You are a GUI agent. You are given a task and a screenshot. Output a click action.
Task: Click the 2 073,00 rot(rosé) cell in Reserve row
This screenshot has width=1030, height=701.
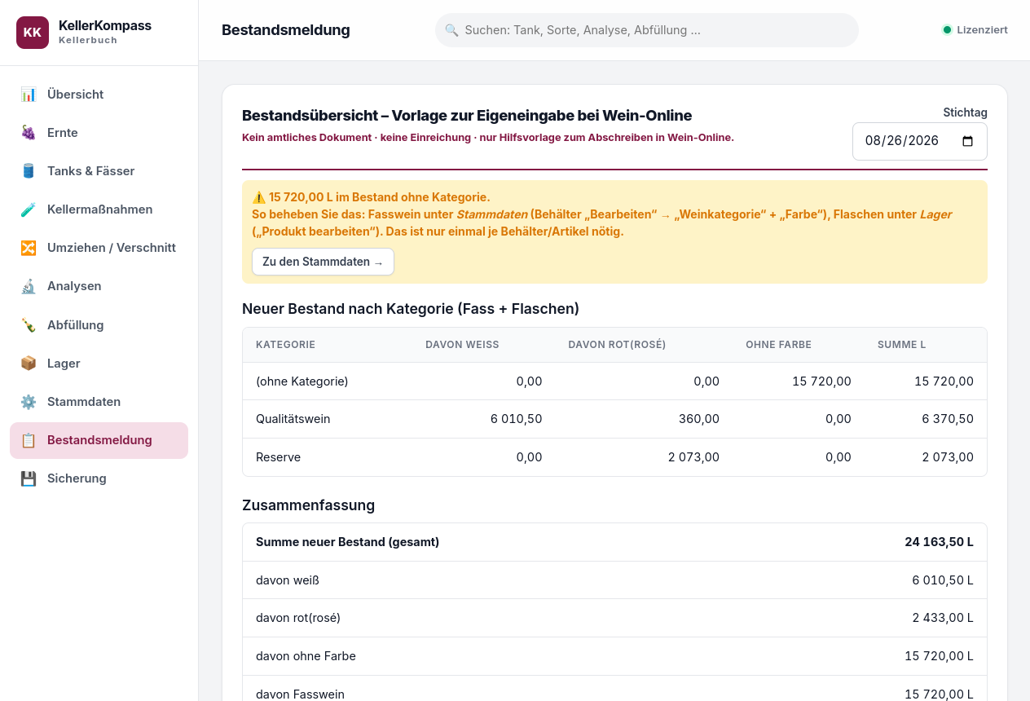point(693,457)
